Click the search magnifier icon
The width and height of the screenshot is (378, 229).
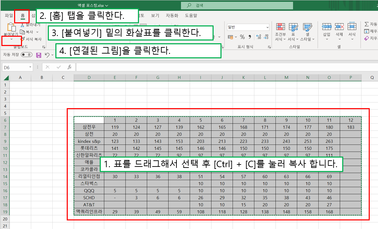(189, 5)
